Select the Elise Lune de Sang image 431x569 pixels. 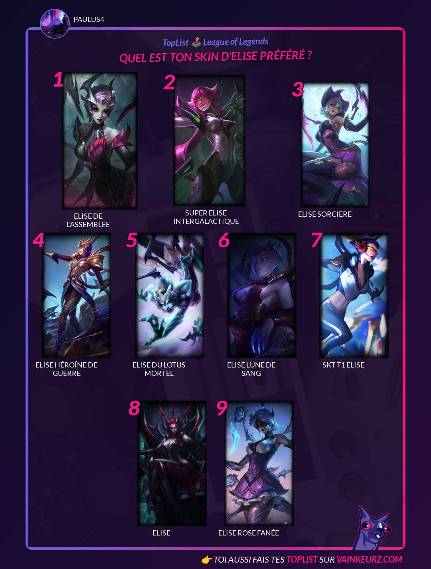click(262, 295)
